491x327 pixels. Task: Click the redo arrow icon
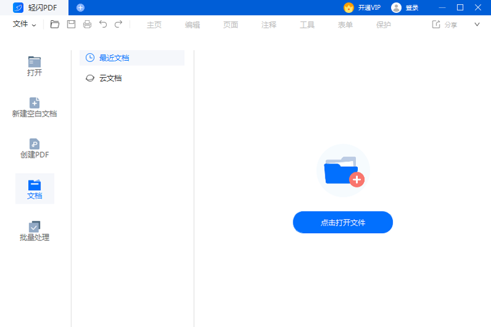pos(118,24)
